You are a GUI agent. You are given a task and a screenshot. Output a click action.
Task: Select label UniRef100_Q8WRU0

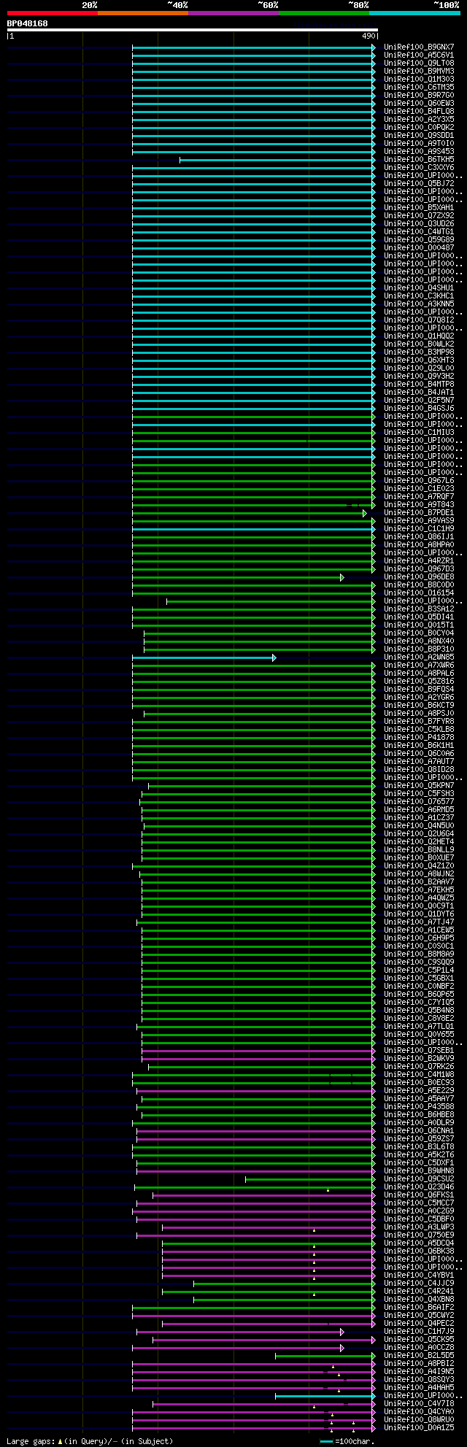[419, 1420]
